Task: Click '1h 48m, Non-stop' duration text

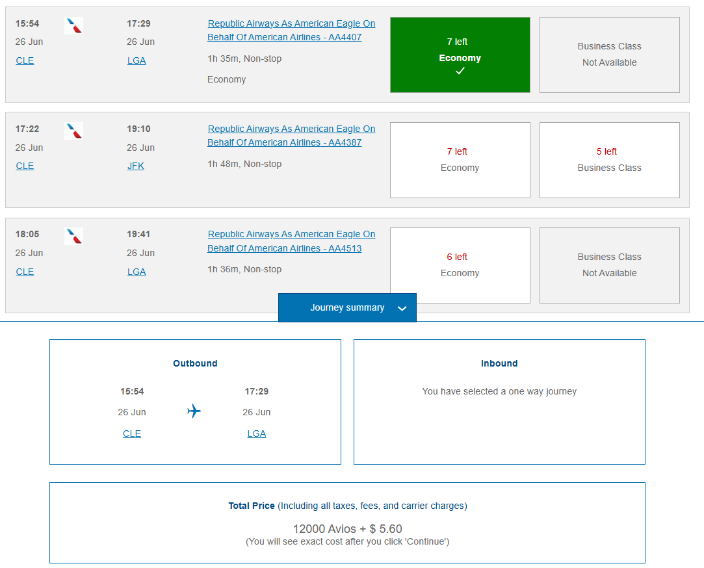Action: [244, 164]
